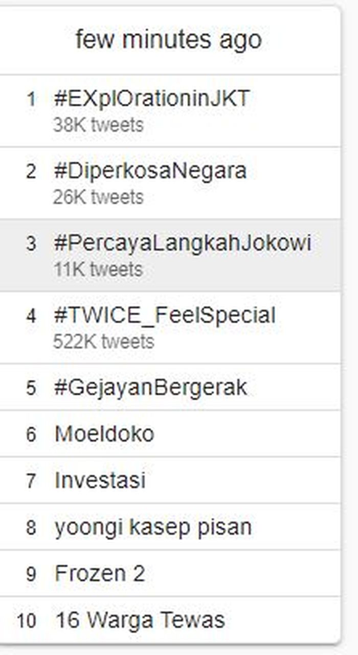Click the #DiperkosaNegara hashtag link
This screenshot has width=358, height=655.
coord(150,171)
